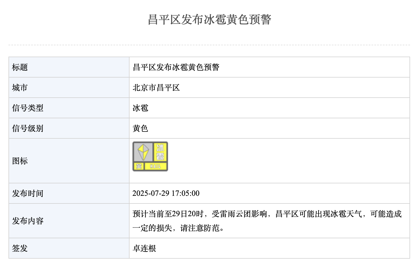Click the HAIL label on the warning icon
Screen dimensions: 418x266
(155, 166)
